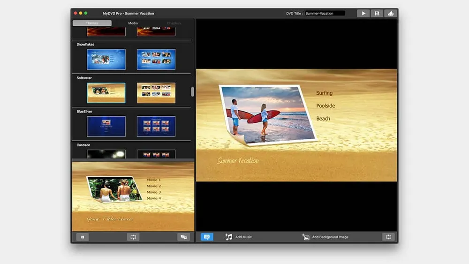This screenshot has width=469, height=264.
Task: Select the Poolside menu entry in preview
Action: pyautogui.click(x=325, y=106)
